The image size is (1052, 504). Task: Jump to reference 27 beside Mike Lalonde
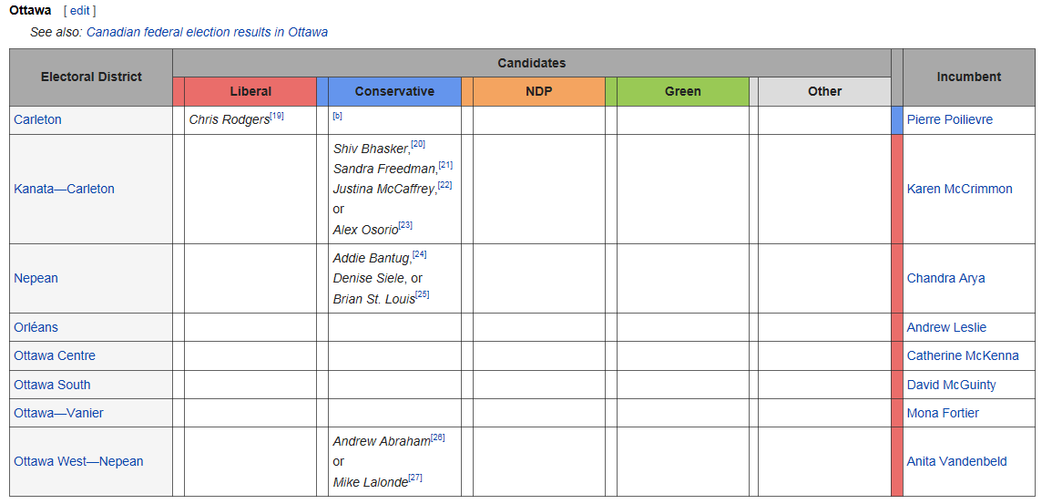click(415, 478)
